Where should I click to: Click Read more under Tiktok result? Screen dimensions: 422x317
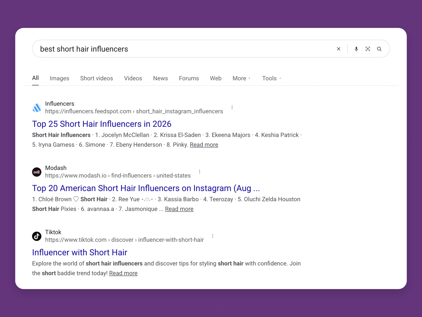coord(123,273)
